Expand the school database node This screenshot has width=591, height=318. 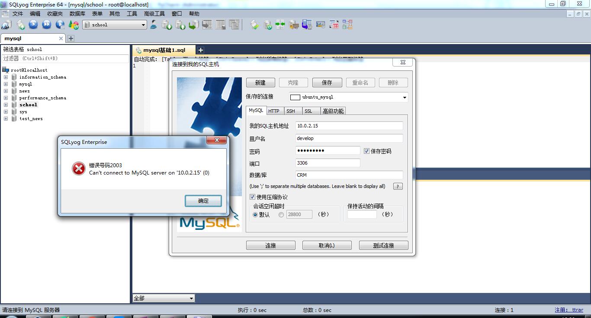pos(6,105)
